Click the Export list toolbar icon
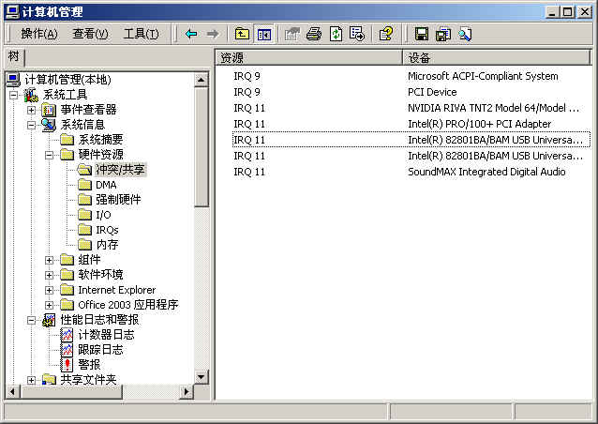The image size is (598, 424). pyautogui.click(x=357, y=35)
